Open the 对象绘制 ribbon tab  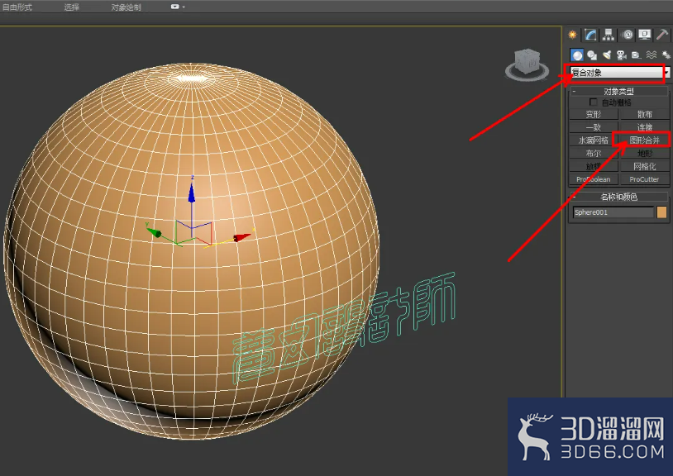(126, 7)
